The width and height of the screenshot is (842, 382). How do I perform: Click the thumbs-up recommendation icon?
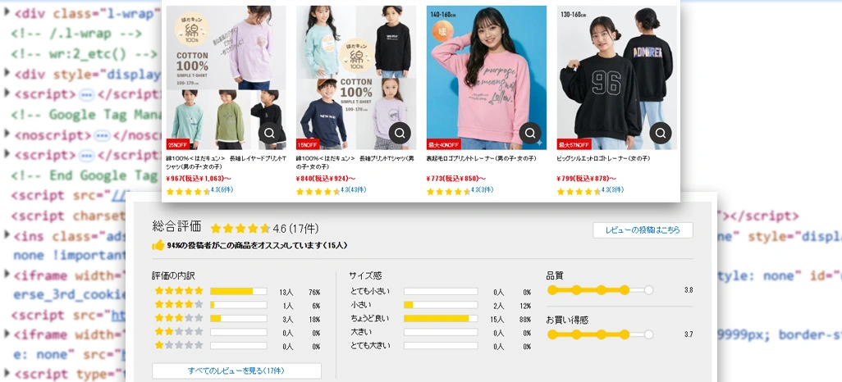tap(158, 245)
